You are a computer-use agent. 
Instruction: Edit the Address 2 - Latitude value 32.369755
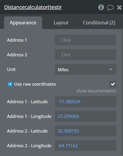pyautogui.click(x=86, y=131)
